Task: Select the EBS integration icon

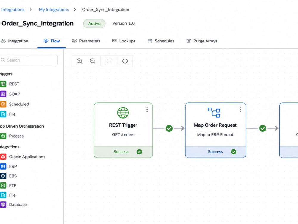Action: point(3,176)
